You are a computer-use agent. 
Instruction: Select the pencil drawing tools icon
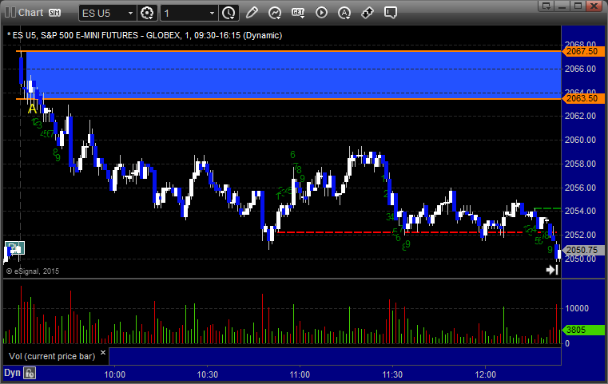click(252, 13)
